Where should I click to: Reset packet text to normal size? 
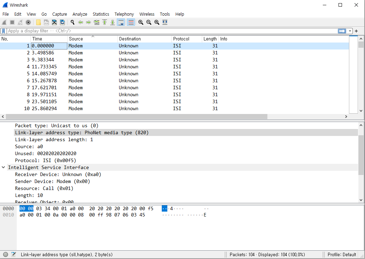(x=157, y=22)
